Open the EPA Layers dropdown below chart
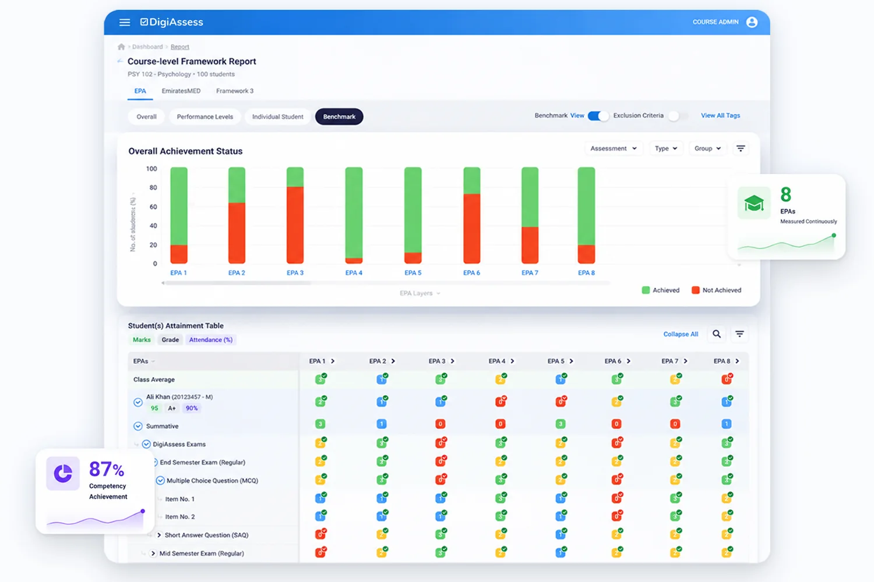Image resolution: width=874 pixels, height=582 pixels. click(420, 293)
